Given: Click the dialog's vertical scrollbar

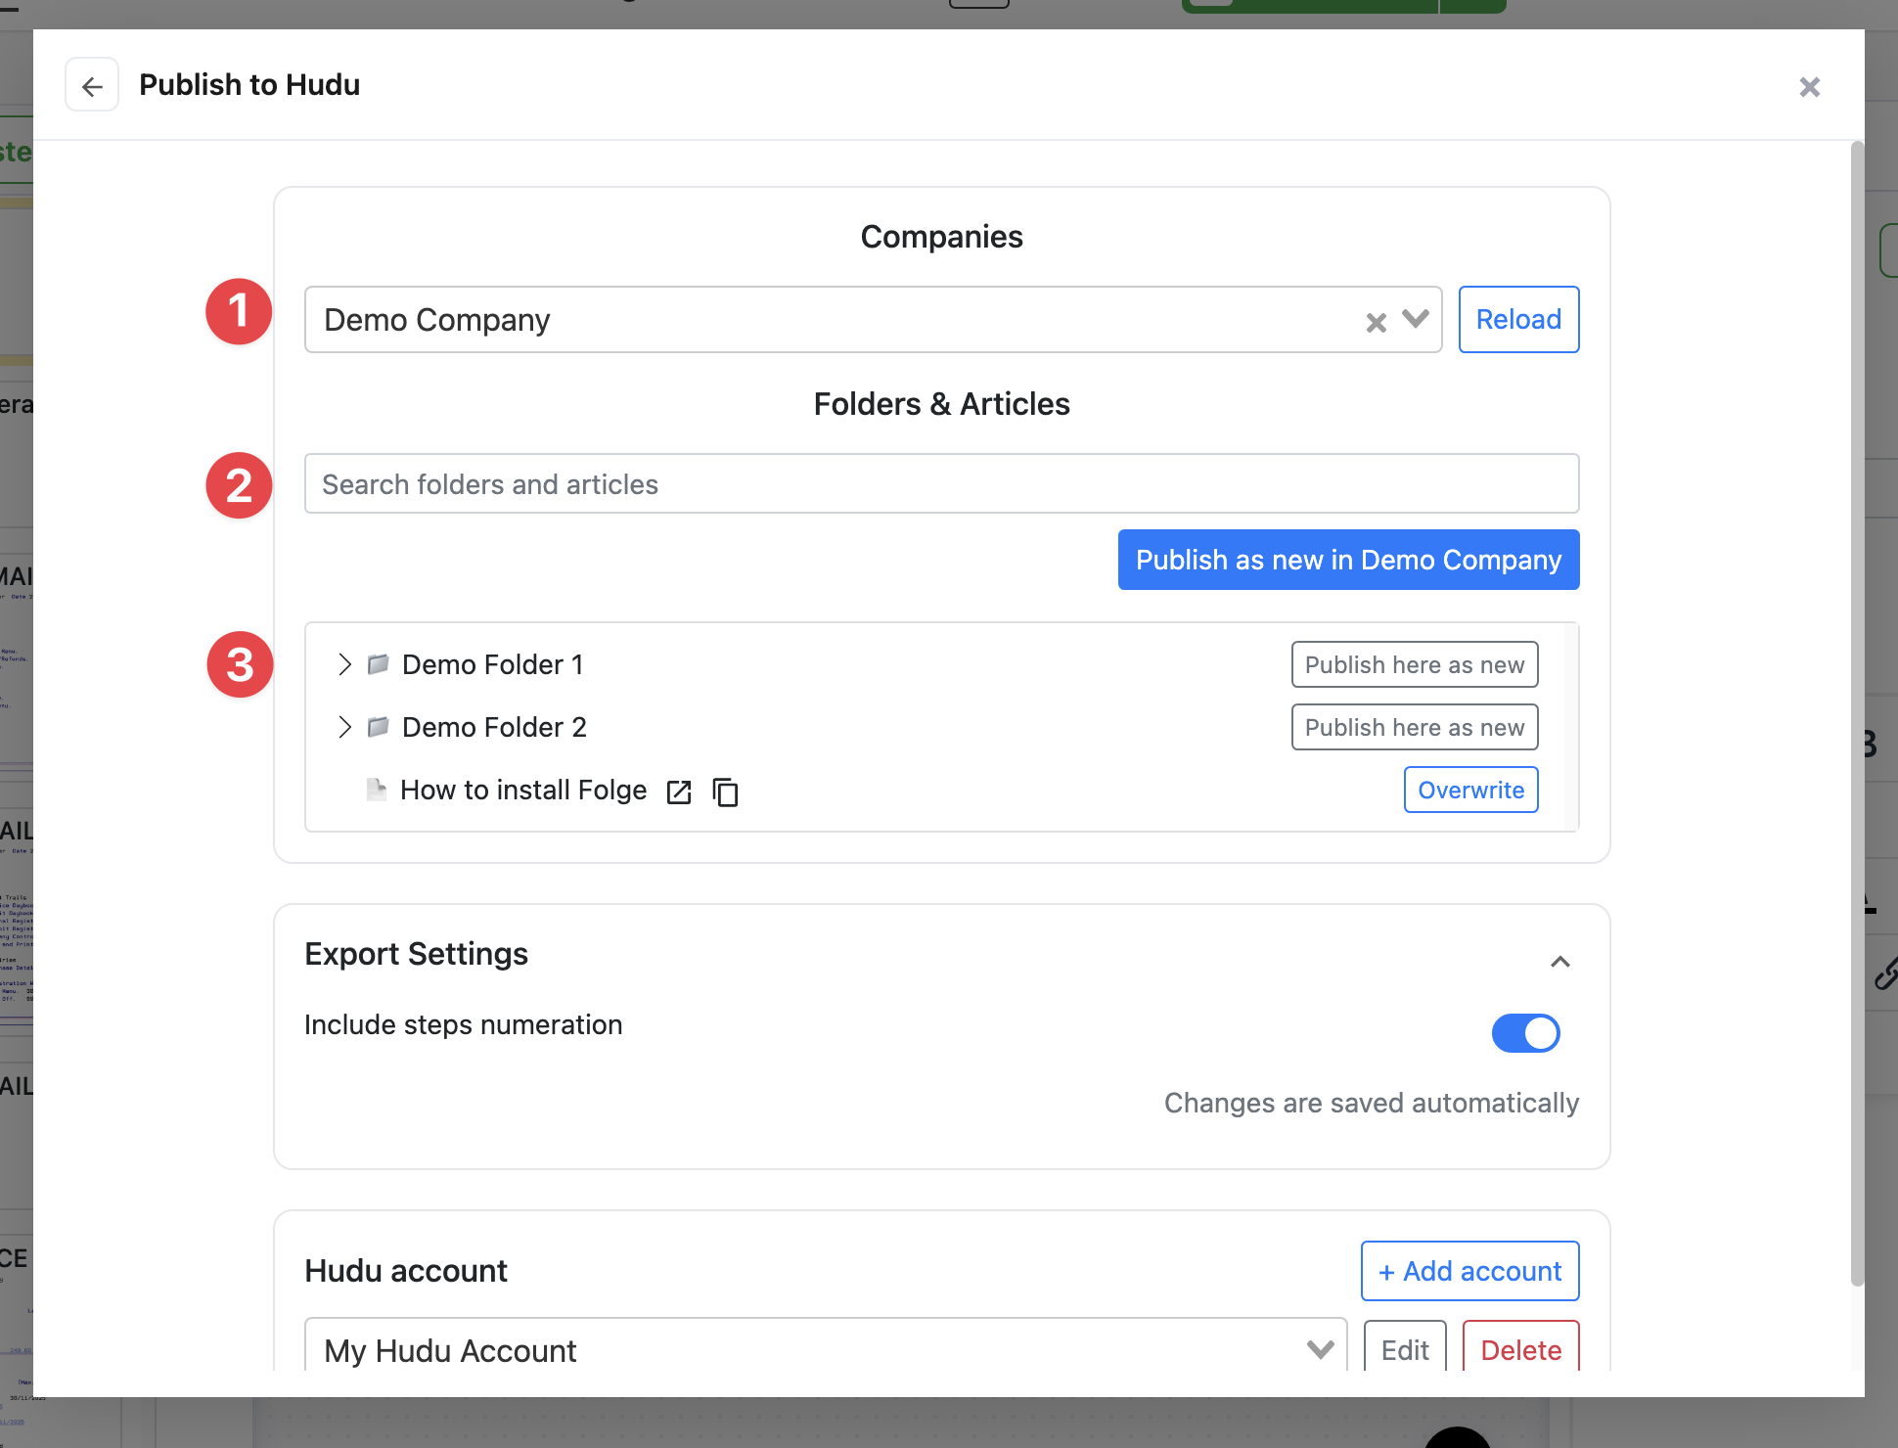Looking at the screenshot, I should click(1856, 714).
